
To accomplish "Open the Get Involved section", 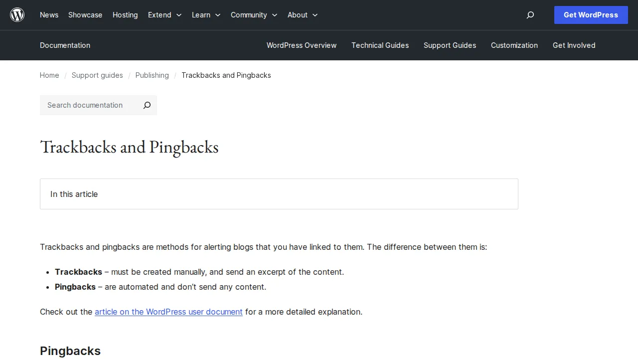I will tap(574, 45).
